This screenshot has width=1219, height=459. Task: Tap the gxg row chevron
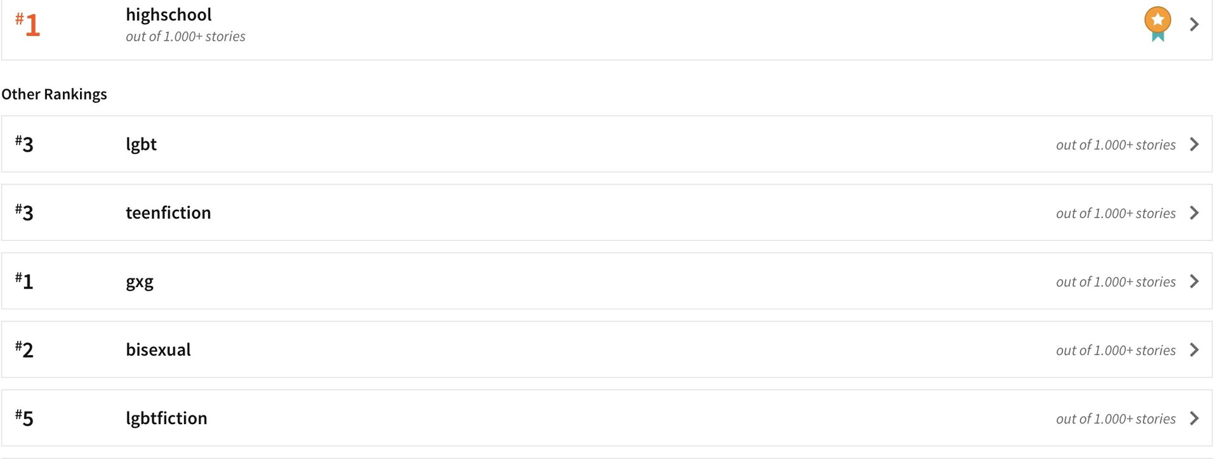(1194, 281)
